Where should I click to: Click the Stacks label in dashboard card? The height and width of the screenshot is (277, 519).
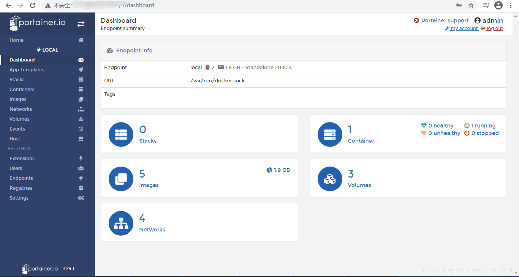pyautogui.click(x=148, y=141)
